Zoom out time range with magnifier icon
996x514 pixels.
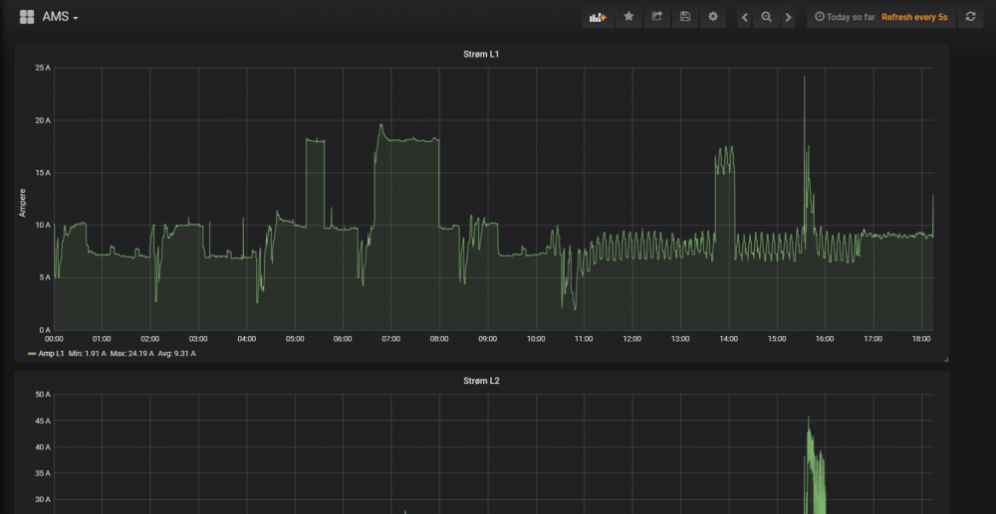766,17
